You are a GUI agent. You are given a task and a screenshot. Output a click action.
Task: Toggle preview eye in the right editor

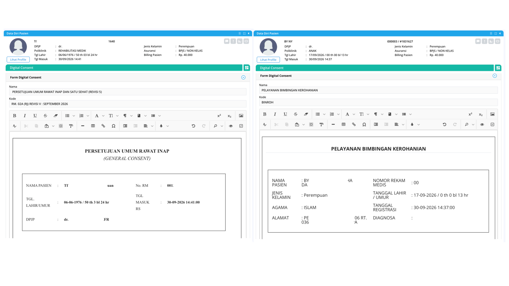(482, 124)
